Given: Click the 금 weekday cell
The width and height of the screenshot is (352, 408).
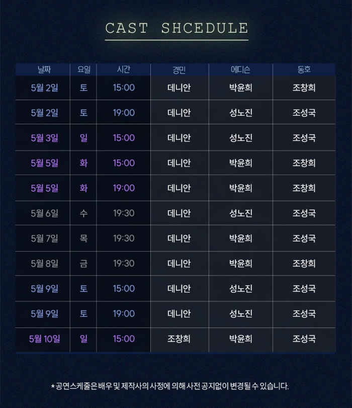Looking at the screenshot, I should click(83, 264).
